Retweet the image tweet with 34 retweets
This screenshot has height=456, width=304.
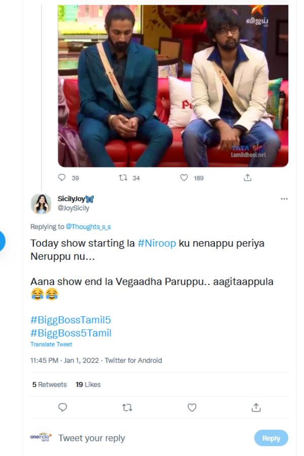[122, 178]
